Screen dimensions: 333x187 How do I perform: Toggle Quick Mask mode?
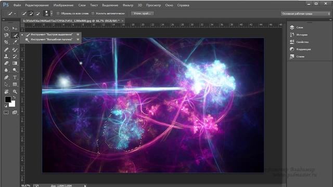click(x=6, y=112)
